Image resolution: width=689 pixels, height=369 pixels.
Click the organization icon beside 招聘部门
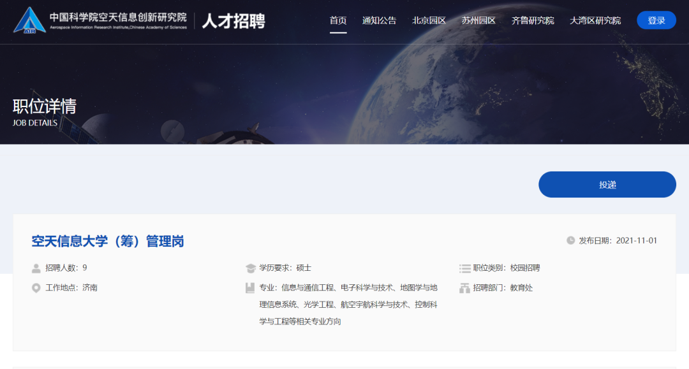464,288
